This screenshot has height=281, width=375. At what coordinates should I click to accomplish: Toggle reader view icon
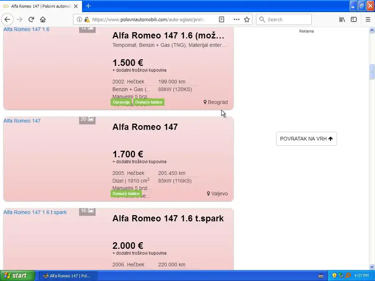[x=222, y=19]
